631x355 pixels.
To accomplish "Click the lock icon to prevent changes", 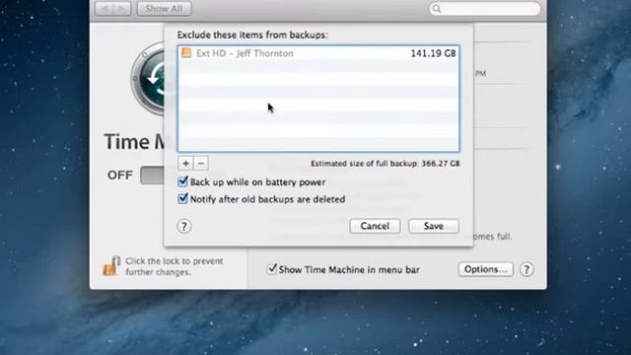I will tap(111, 265).
